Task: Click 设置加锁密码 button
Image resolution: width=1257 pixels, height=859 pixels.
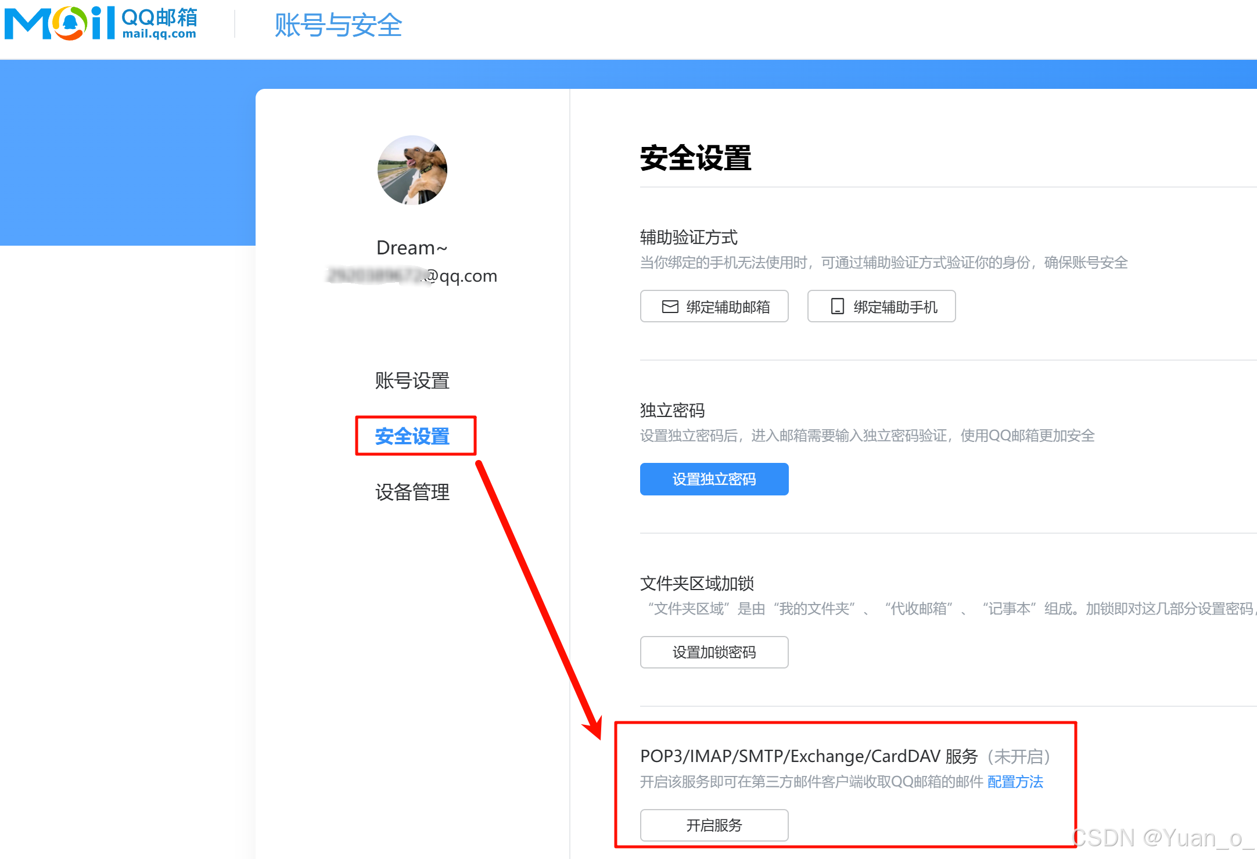Action: point(714,652)
